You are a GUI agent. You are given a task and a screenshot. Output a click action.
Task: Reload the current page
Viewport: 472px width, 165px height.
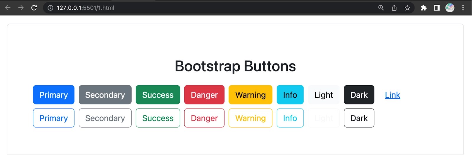click(34, 8)
